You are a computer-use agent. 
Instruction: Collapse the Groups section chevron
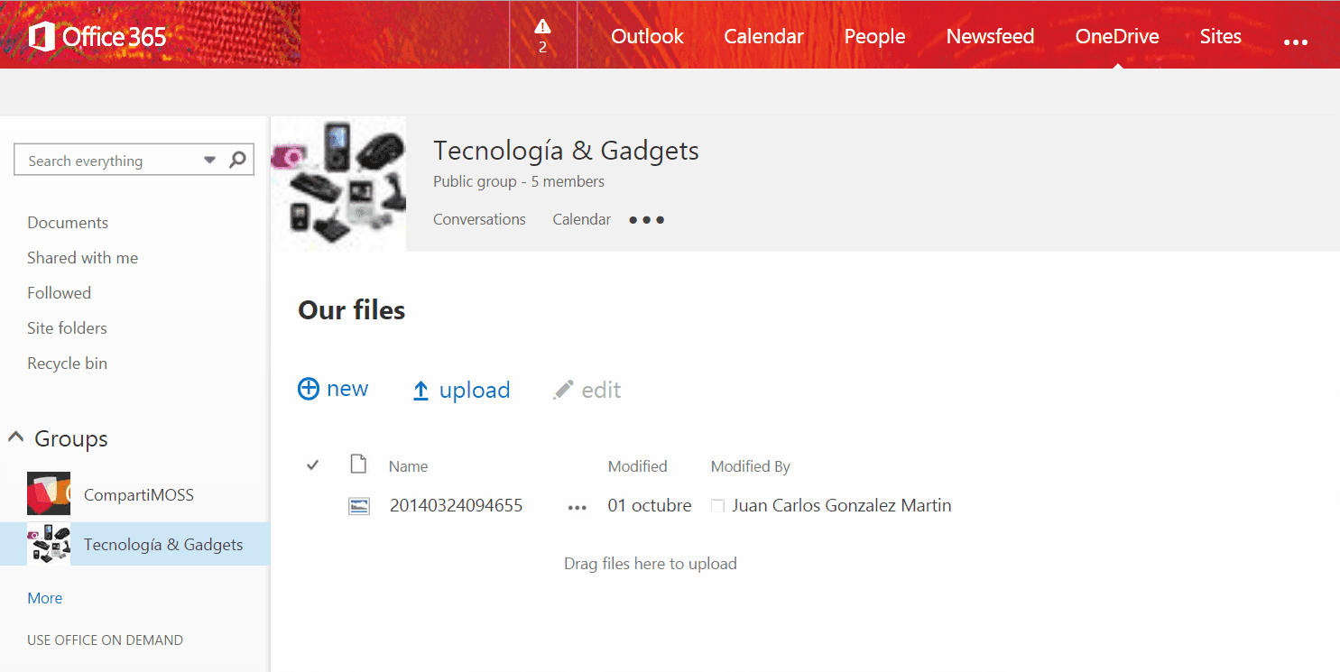pos(15,437)
